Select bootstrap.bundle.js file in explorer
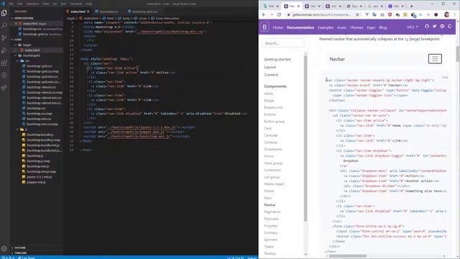 37,135
